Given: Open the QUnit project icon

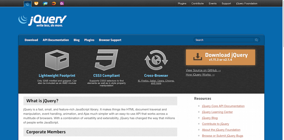Looking at the screenshot, I should click(62, 3).
